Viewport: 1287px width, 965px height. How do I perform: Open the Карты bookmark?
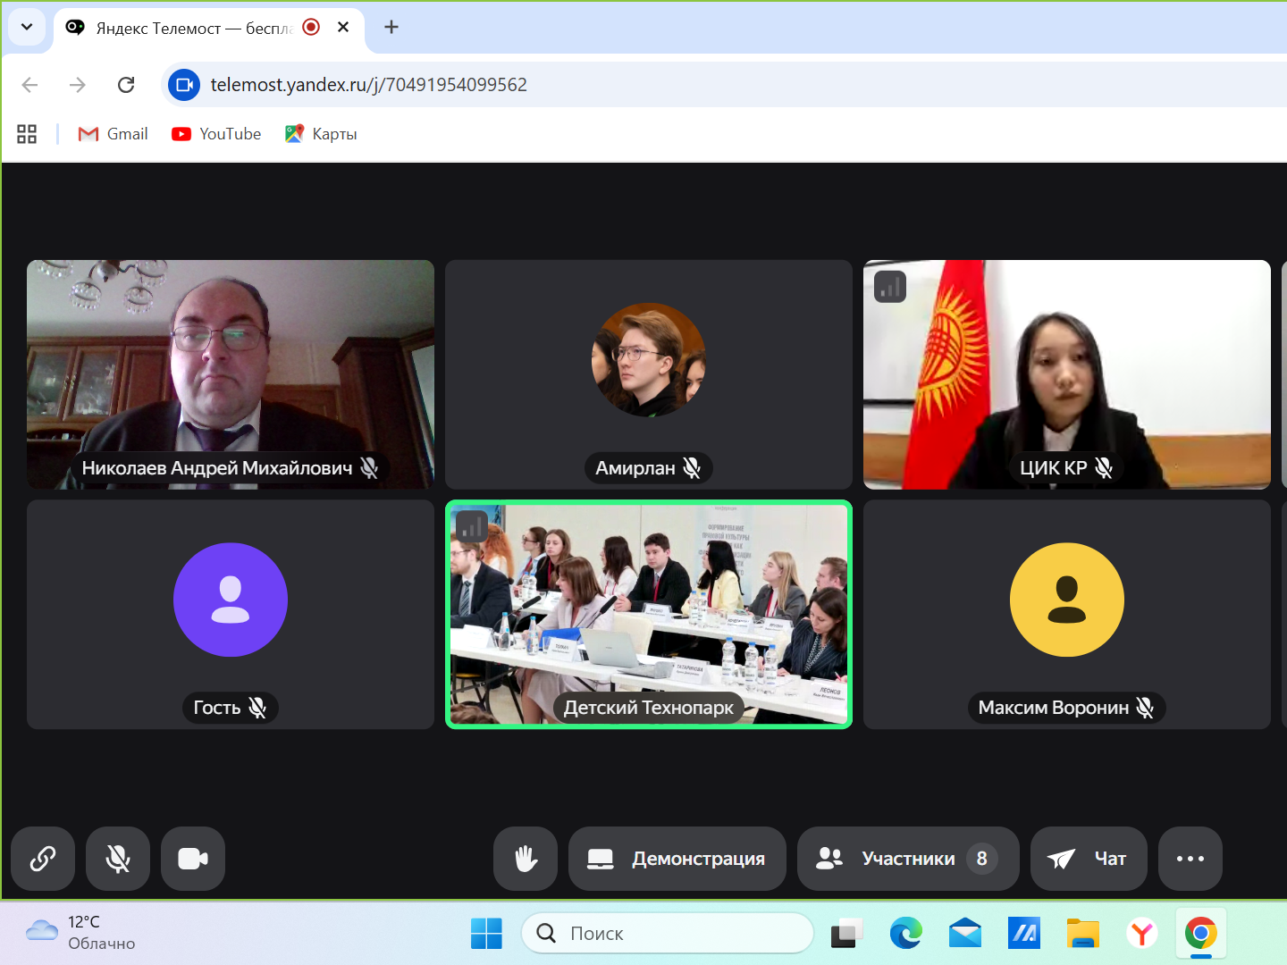pyautogui.click(x=322, y=134)
